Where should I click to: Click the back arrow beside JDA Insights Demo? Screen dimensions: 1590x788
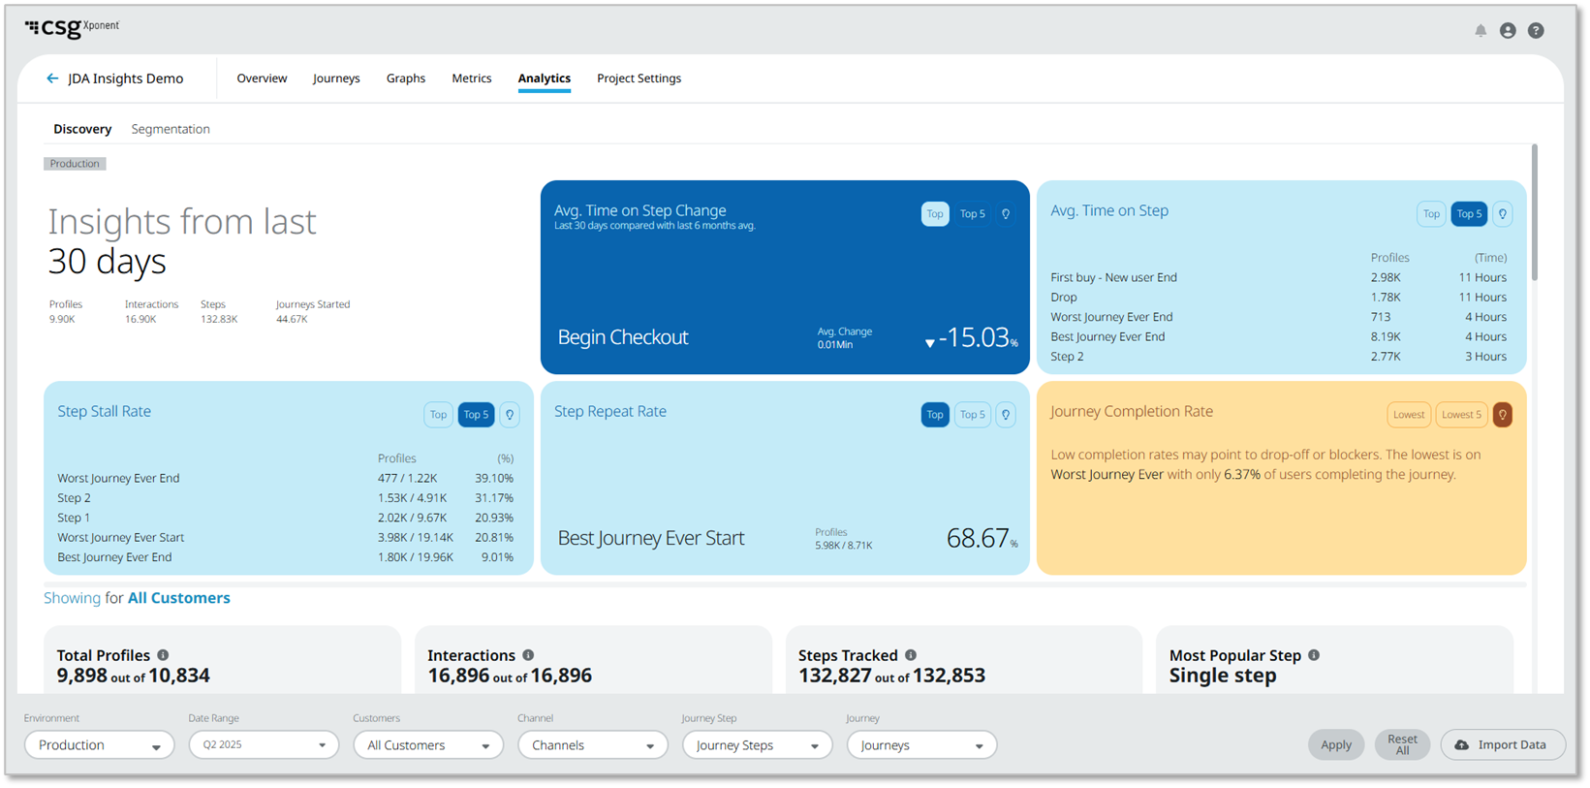tap(52, 79)
